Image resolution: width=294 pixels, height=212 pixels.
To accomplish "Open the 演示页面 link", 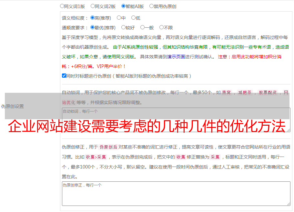I will point(176,57).
